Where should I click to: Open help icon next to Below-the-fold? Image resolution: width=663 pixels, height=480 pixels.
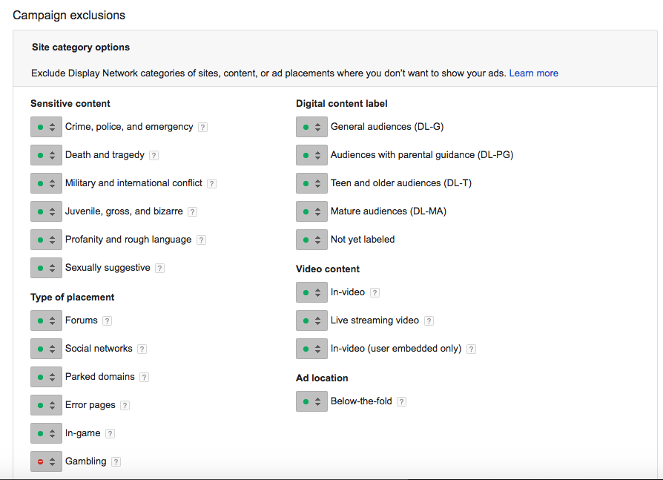coord(402,402)
